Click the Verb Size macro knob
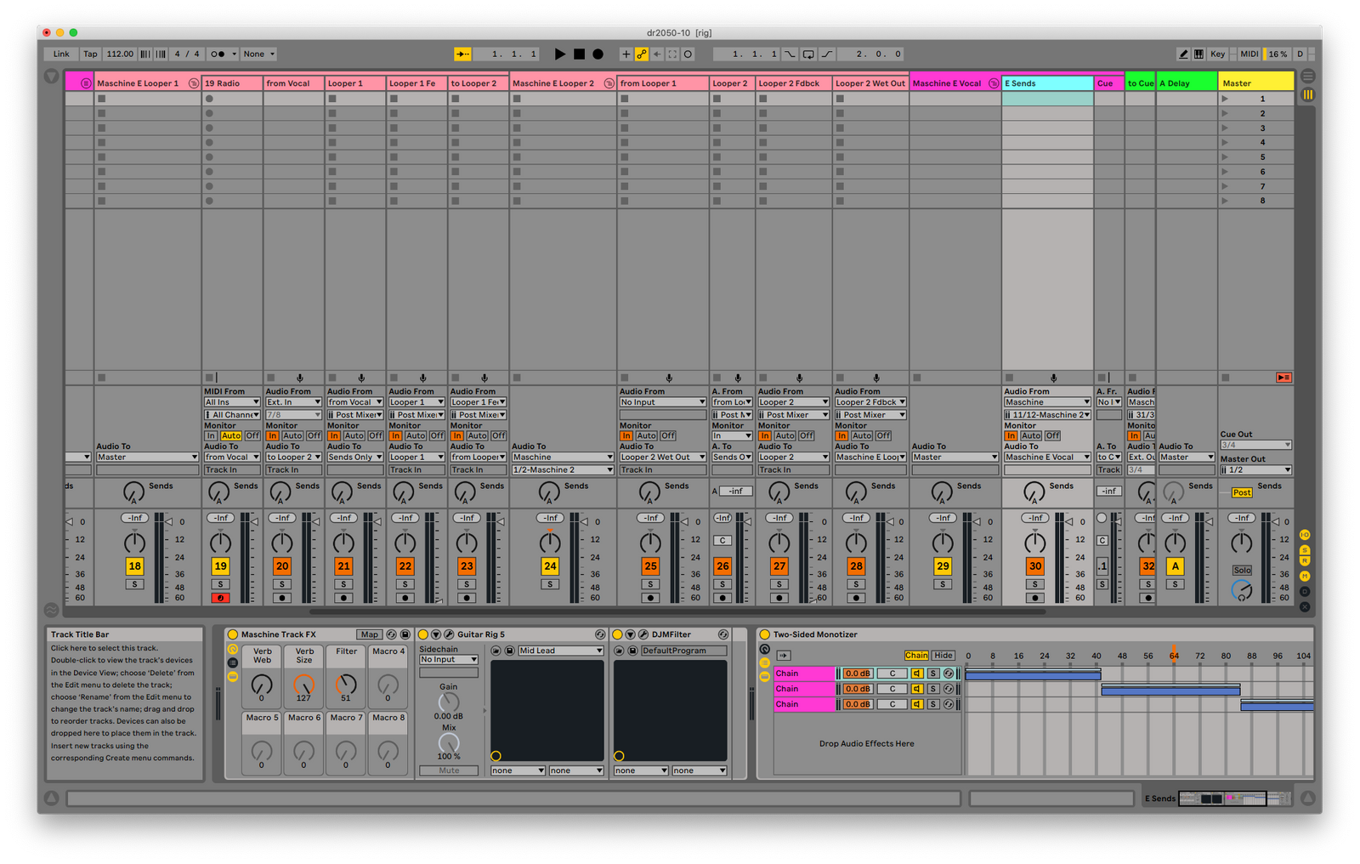This screenshot has width=1360, height=864. (303, 684)
